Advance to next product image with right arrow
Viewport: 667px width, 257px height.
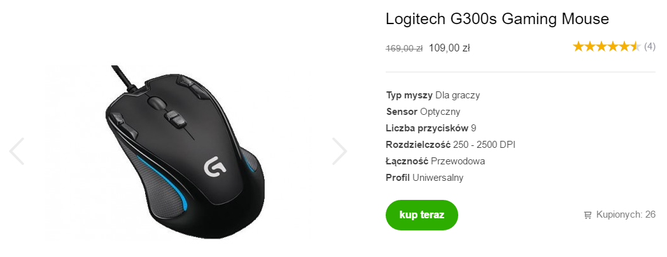pos(339,151)
